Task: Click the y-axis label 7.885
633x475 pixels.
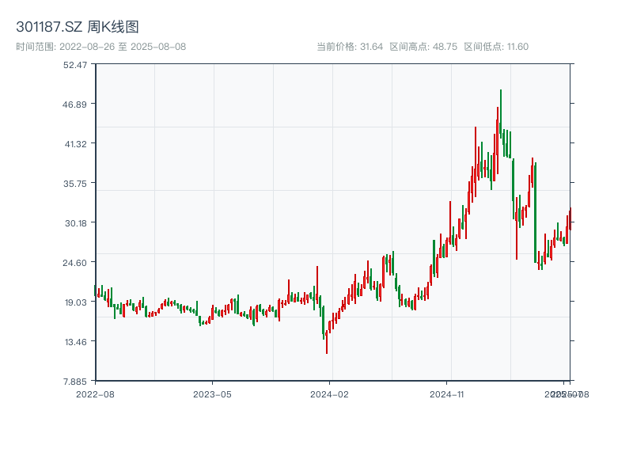Action: pos(75,382)
